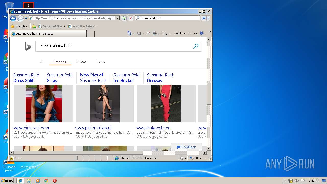Open the black lace dress image thumbnail
Image resolution: width=327 pixels, height=184 pixels.
[105, 103]
